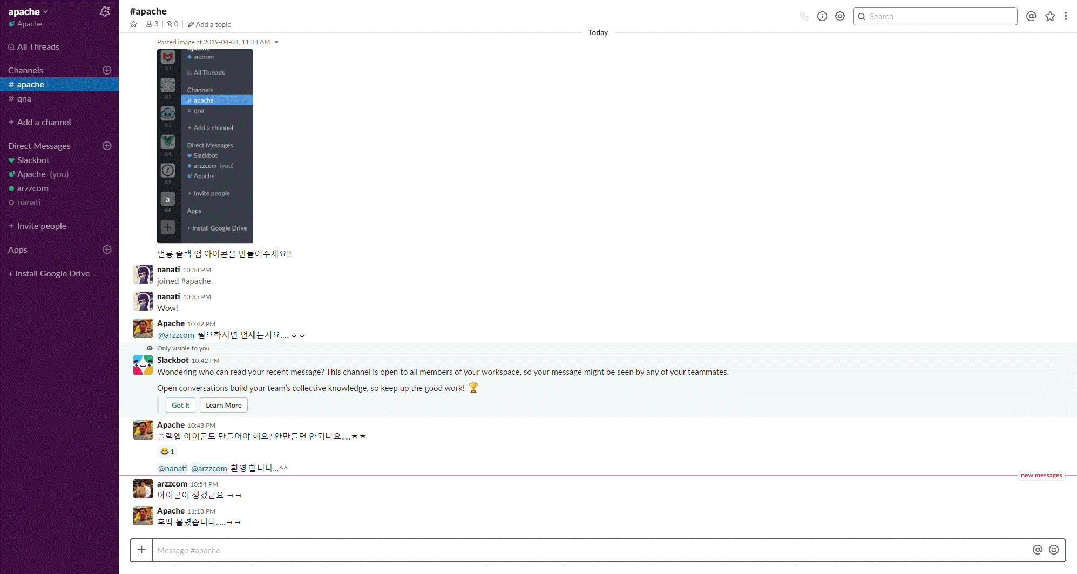This screenshot has width=1077, height=574.
Task: Add a topic to the channel
Action: (209, 24)
